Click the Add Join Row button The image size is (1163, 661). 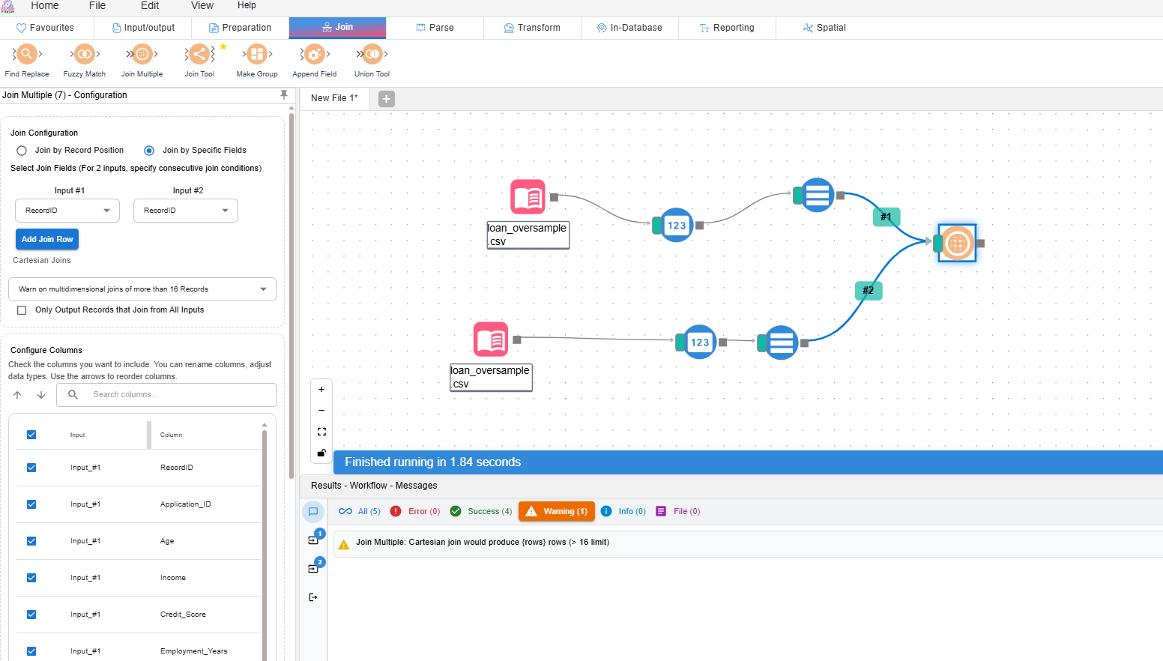pos(47,239)
